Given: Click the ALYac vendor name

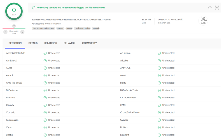Looking at the screenshot, I should 9,68.
